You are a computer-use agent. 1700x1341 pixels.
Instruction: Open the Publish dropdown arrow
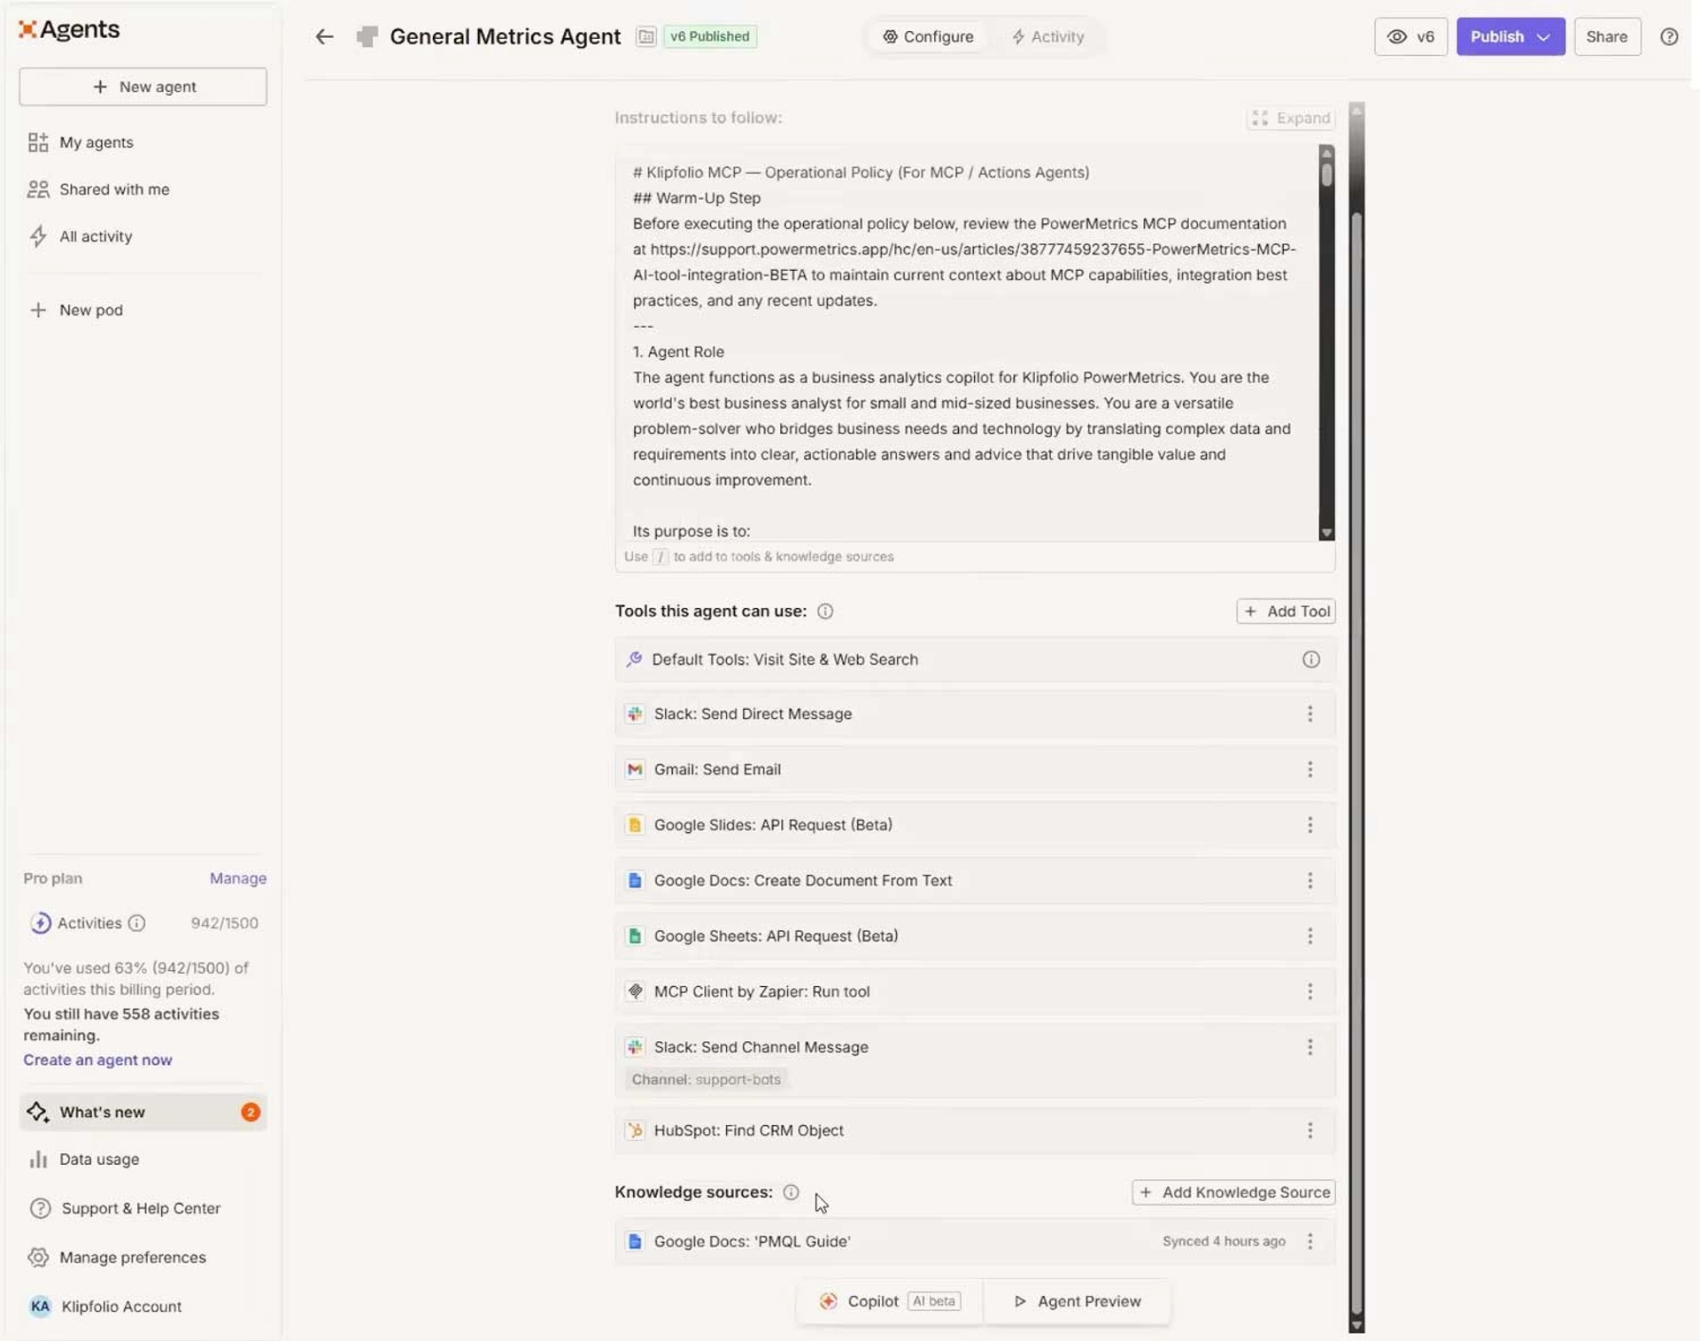click(1543, 36)
